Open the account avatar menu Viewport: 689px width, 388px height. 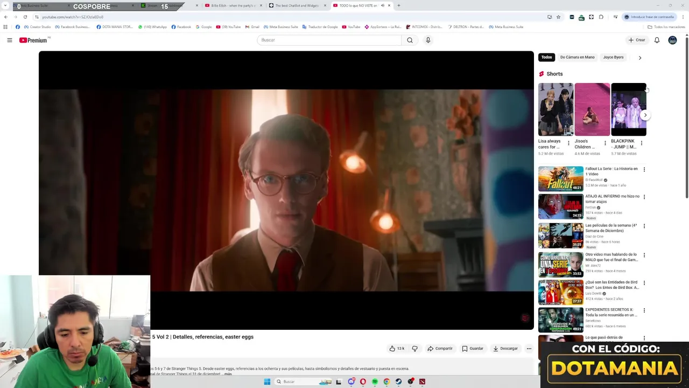(x=672, y=40)
